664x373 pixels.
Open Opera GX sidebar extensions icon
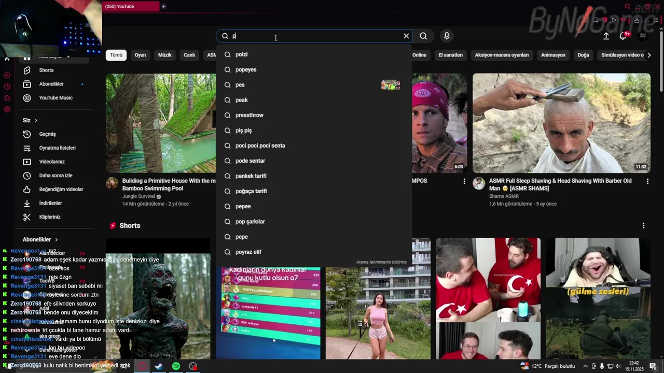7,98
